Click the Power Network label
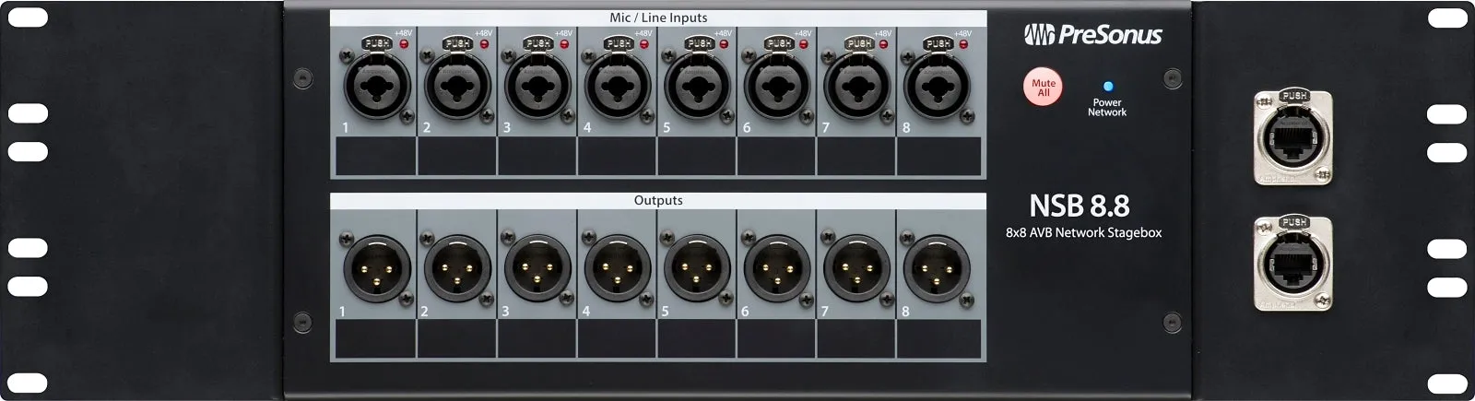1475x401 pixels. pyautogui.click(x=1107, y=108)
